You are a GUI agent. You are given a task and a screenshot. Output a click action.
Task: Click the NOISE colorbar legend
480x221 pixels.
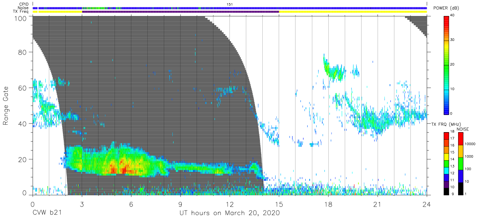[x=460, y=163]
